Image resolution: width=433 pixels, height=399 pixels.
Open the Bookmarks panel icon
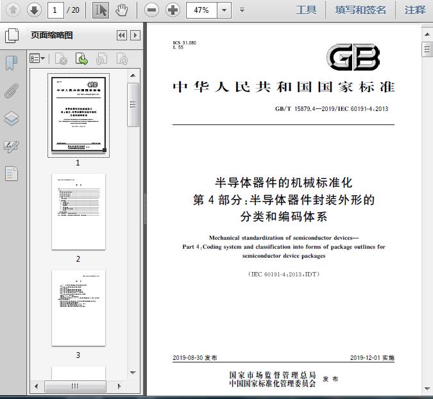(12, 64)
